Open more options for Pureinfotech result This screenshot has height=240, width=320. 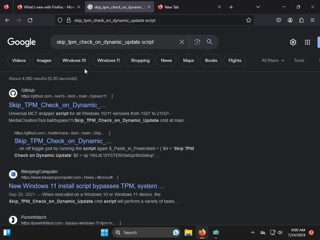point(120,223)
